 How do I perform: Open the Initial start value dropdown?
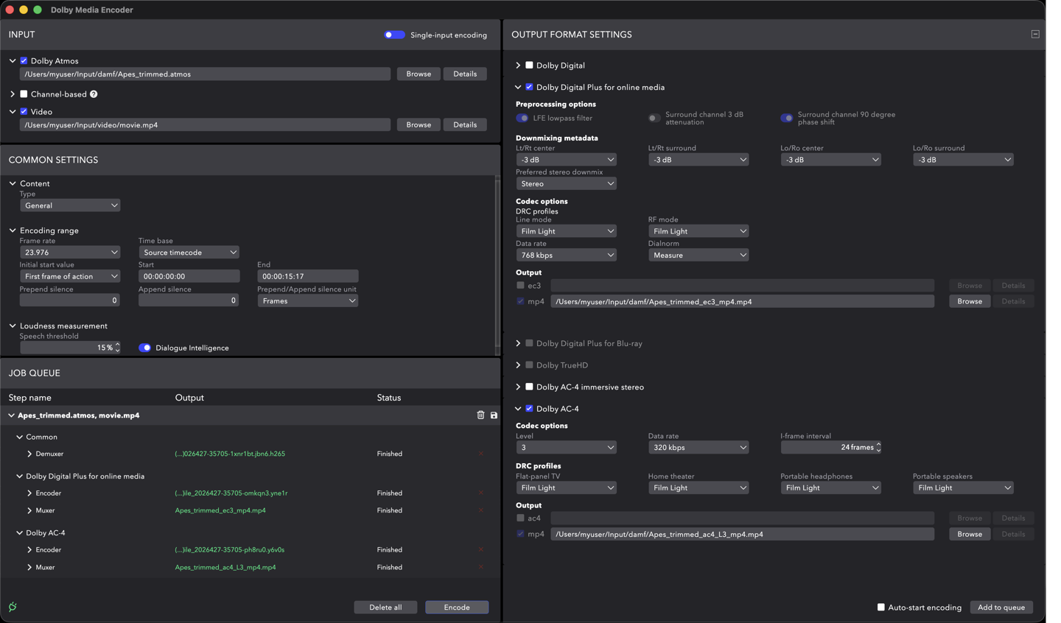[x=70, y=276]
